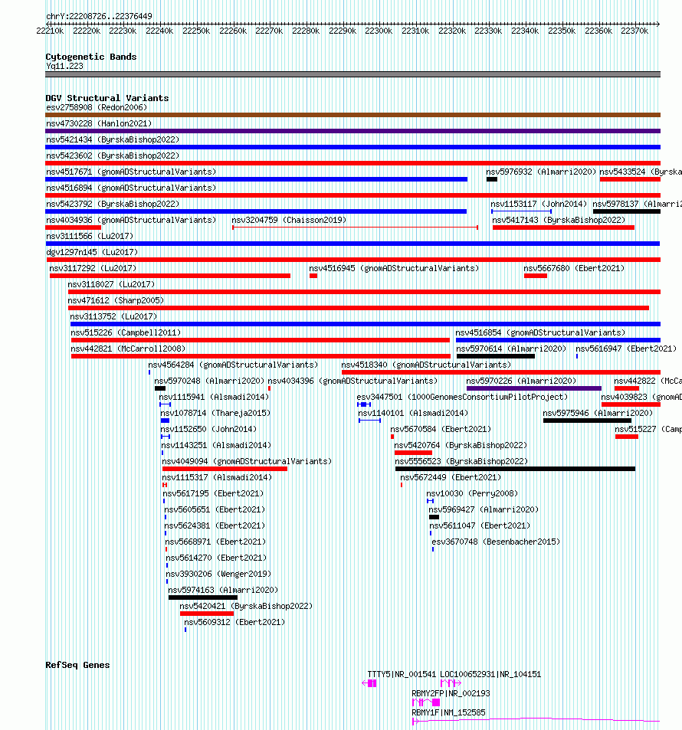The height and width of the screenshot is (730, 682).
Task: Select nsv5556523 (ByrskaBishop2022) label
Action: [461, 461]
